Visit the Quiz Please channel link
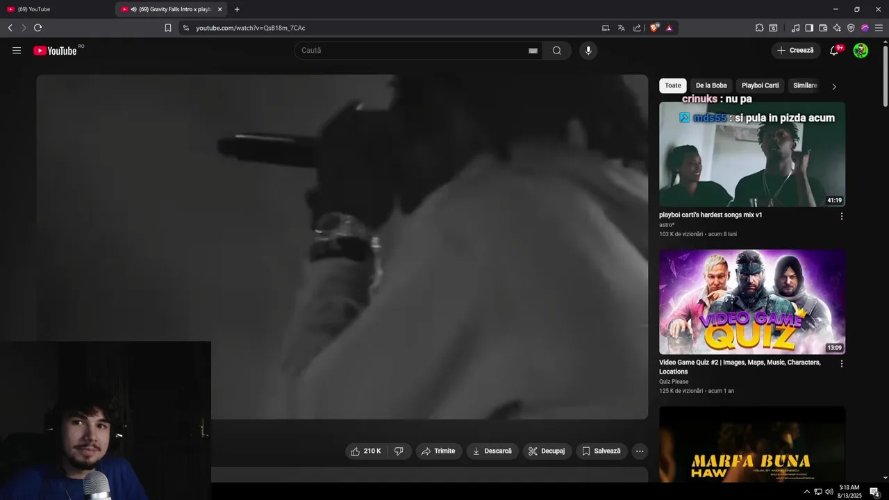This screenshot has width=889, height=500. click(x=674, y=382)
